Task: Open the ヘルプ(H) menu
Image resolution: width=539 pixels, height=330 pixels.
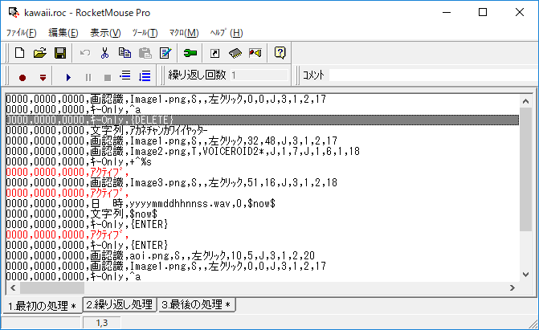Action: (227, 33)
